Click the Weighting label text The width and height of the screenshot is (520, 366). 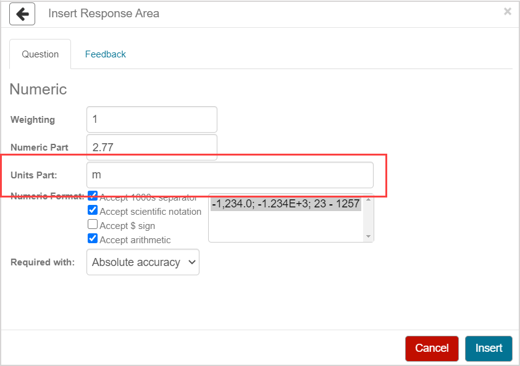pos(33,120)
